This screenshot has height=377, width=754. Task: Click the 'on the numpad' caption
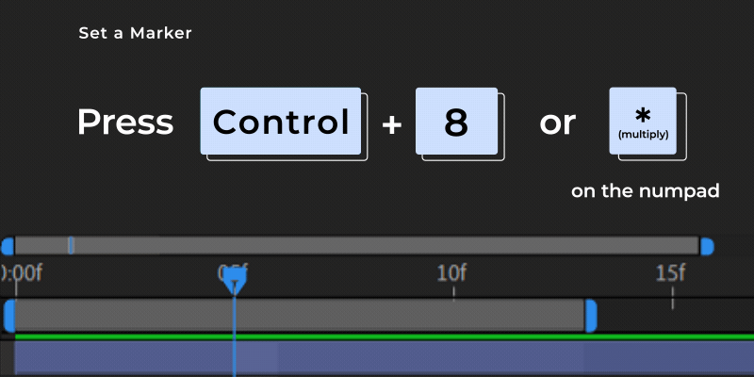coord(646,191)
